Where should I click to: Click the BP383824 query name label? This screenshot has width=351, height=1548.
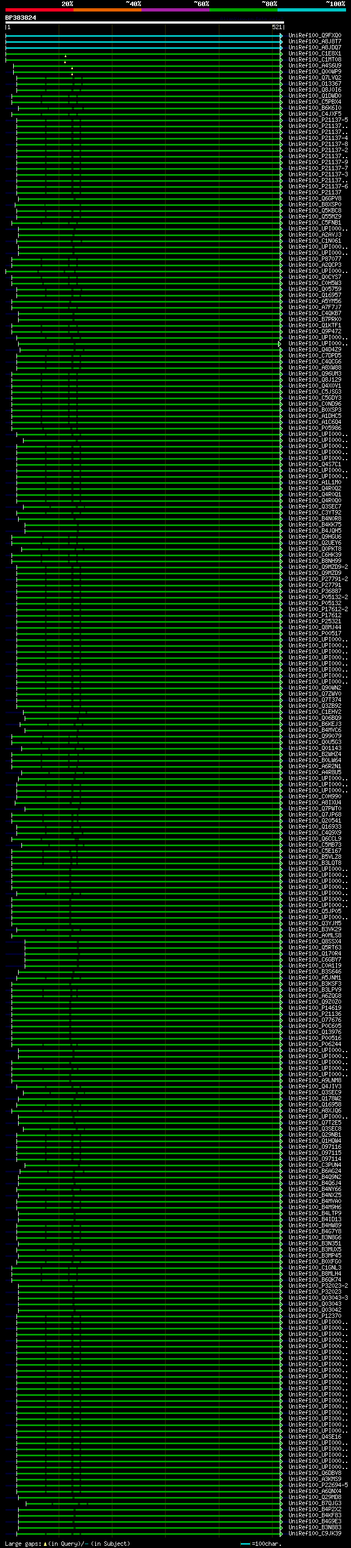[x=20, y=18]
